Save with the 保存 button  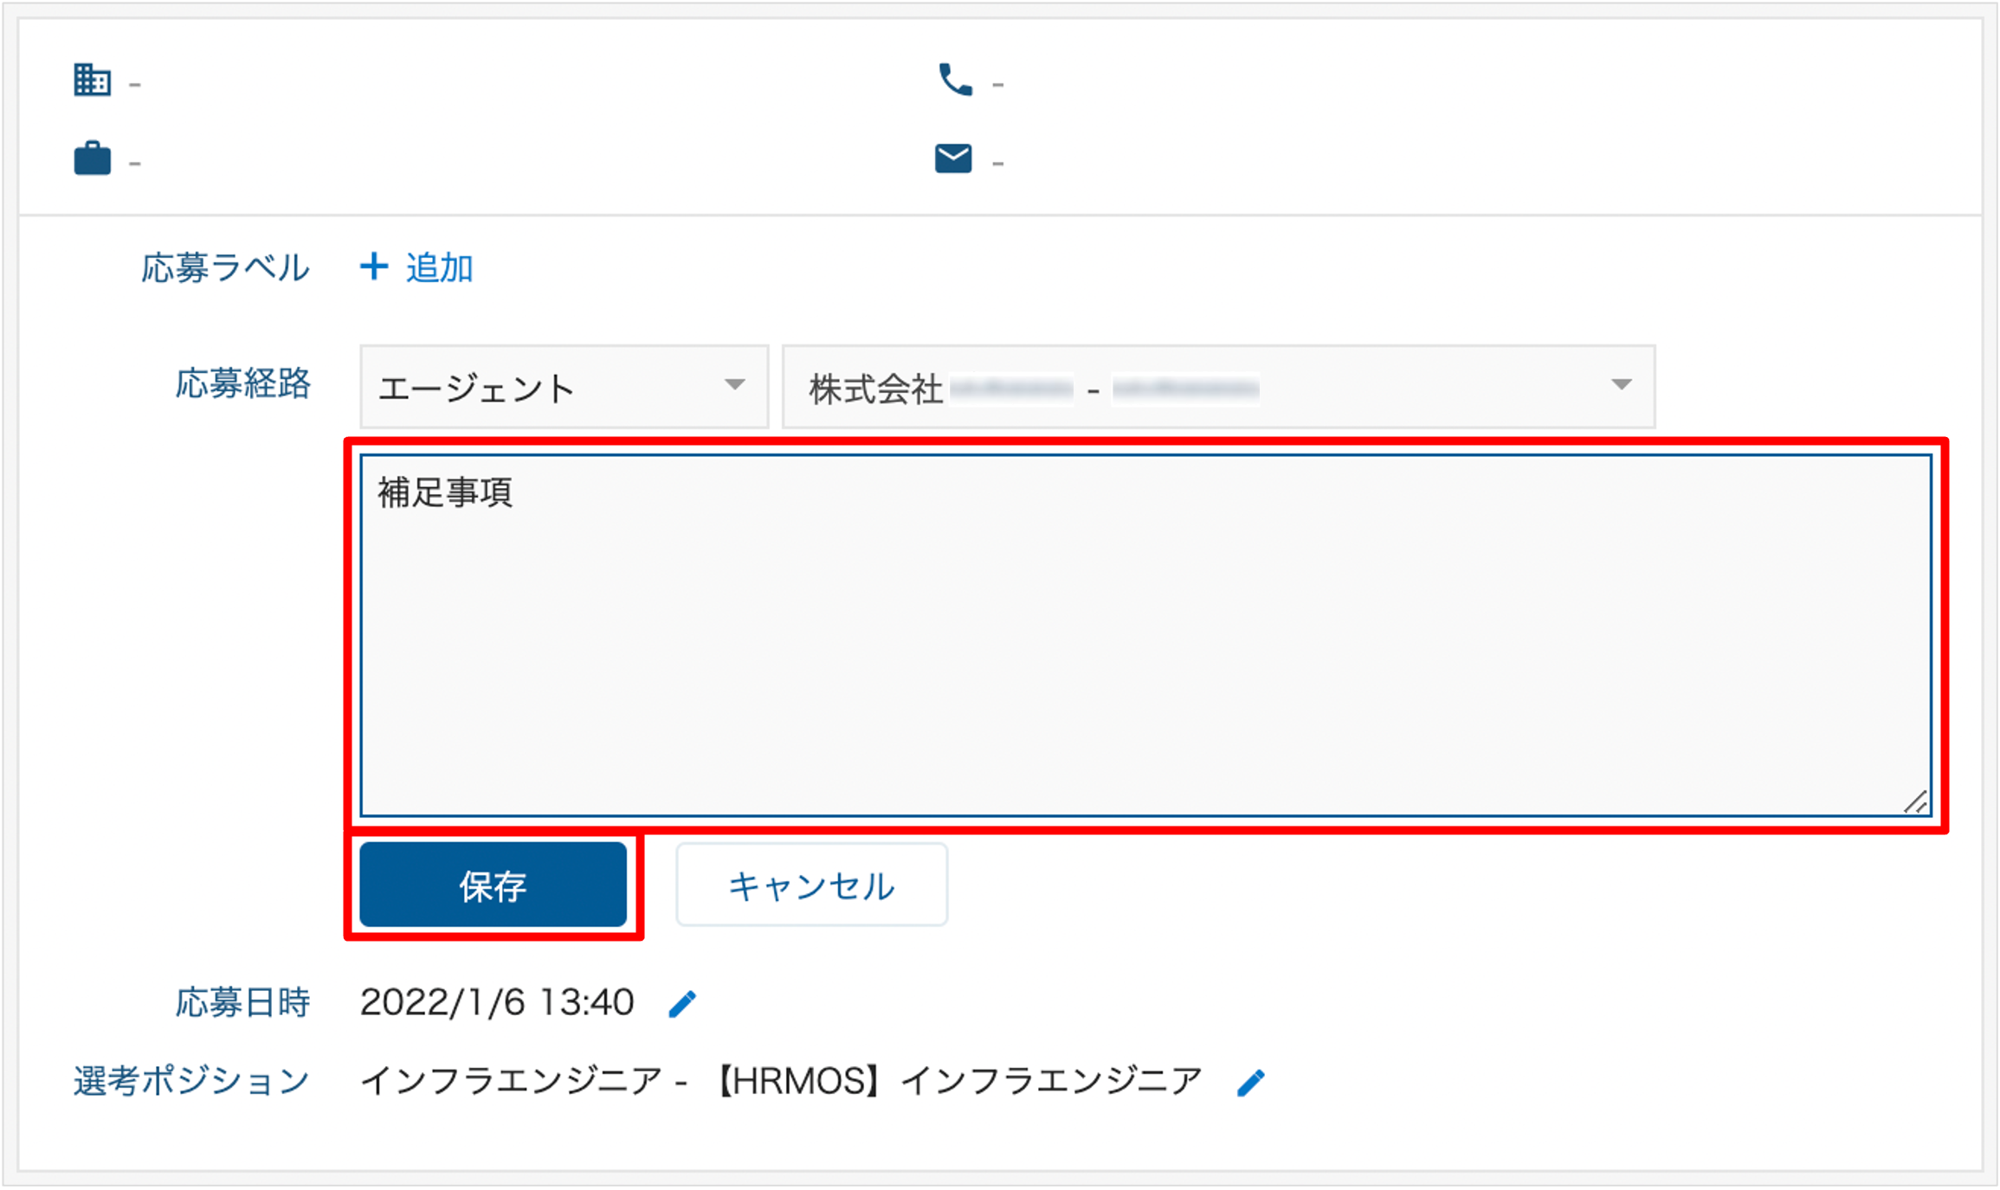[493, 884]
